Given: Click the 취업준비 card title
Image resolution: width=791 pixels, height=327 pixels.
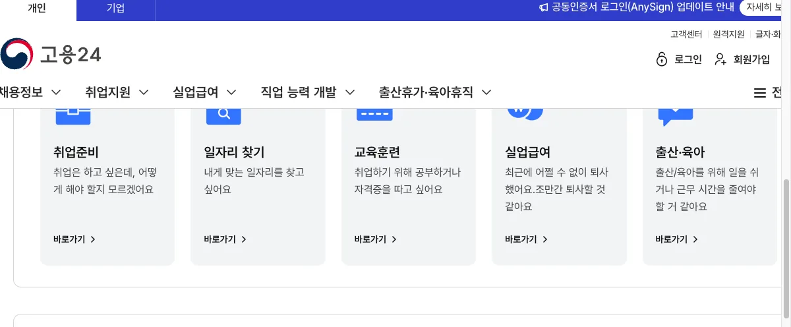Looking at the screenshot, I should pos(76,152).
